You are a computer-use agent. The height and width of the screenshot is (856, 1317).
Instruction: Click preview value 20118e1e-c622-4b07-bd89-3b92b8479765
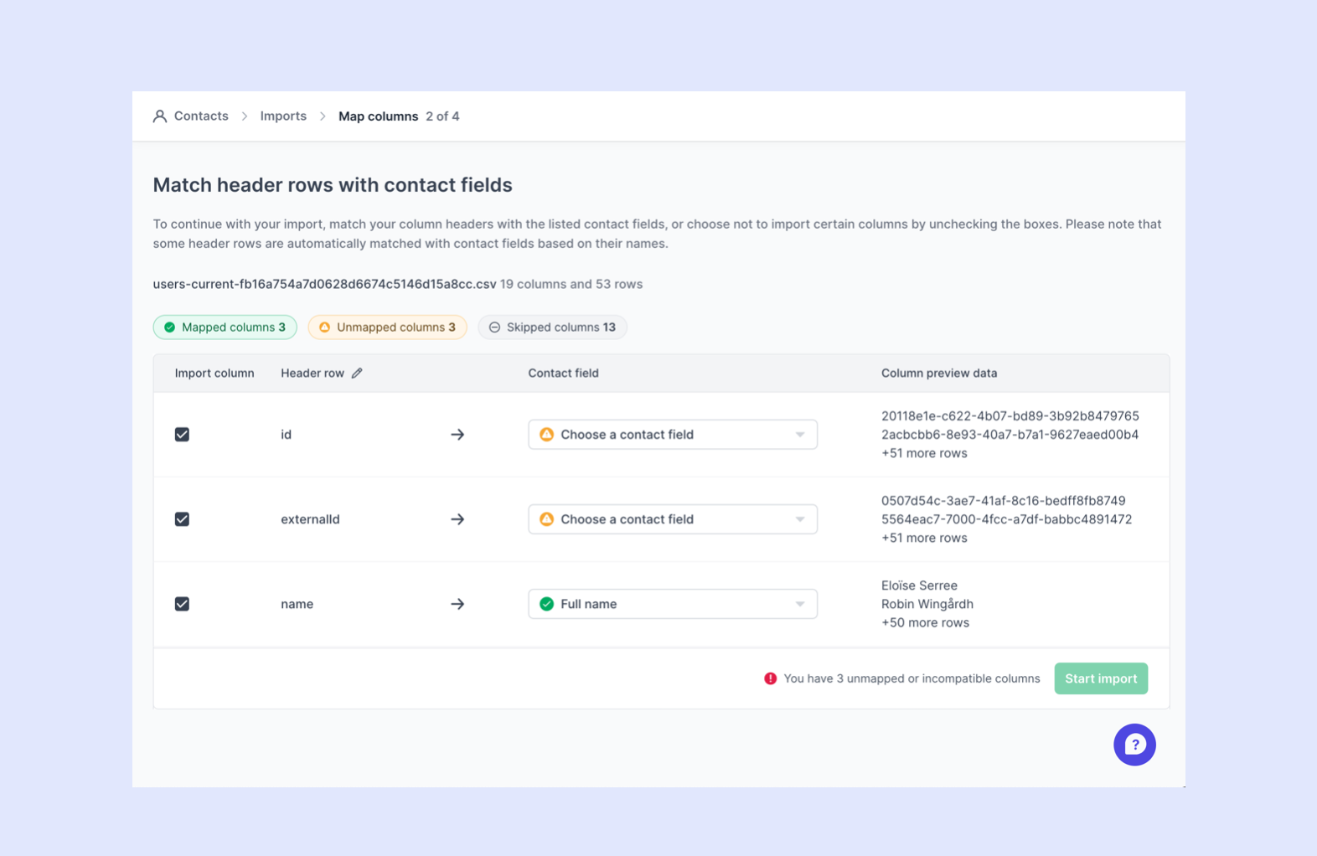(1010, 416)
